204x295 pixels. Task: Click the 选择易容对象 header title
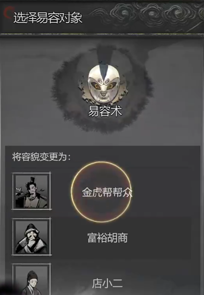48,18
